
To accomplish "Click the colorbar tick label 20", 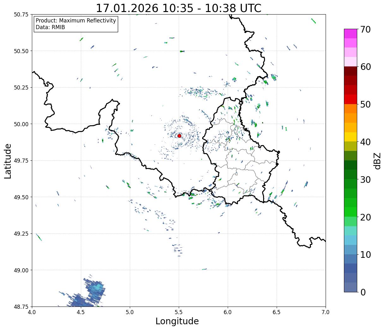I will click(366, 217).
